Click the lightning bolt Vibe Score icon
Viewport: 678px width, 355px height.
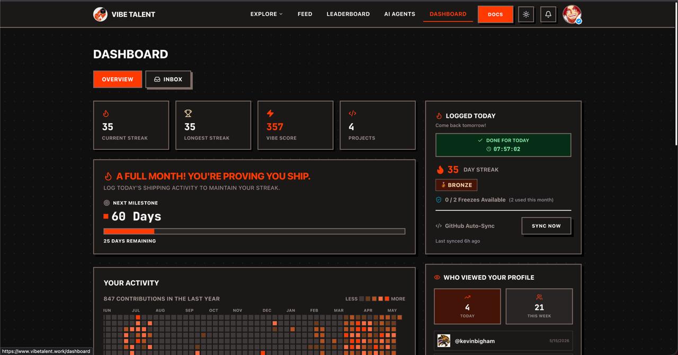pos(270,113)
